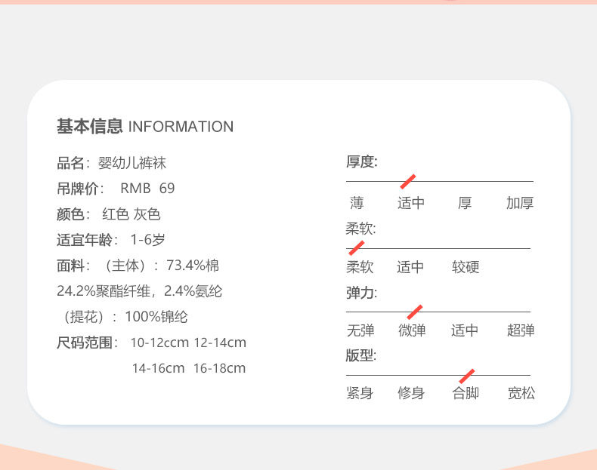Click the 厚 thickness option
The height and width of the screenshot is (470, 597).
point(465,203)
